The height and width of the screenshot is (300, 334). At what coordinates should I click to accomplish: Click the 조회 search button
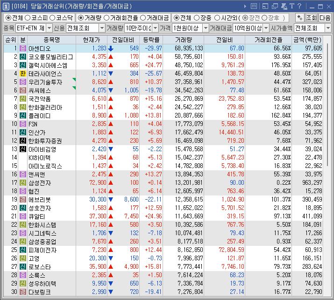(x=312, y=18)
